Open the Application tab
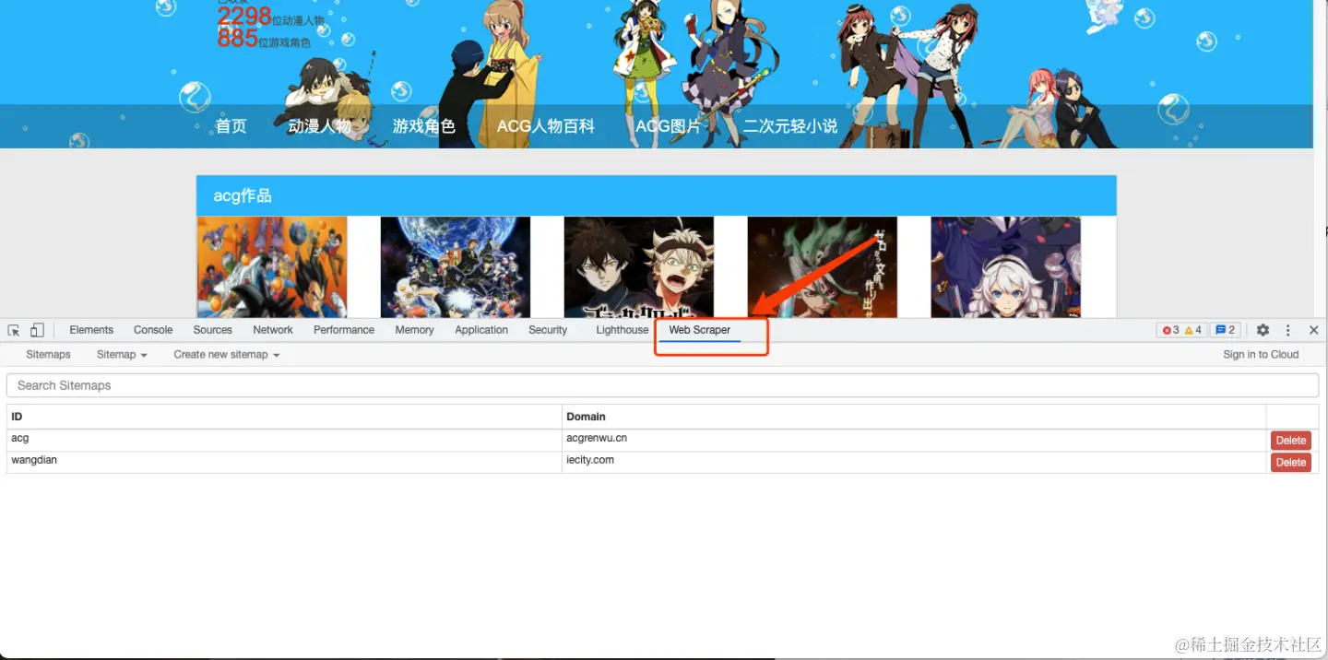This screenshot has width=1328, height=660. [x=481, y=330]
